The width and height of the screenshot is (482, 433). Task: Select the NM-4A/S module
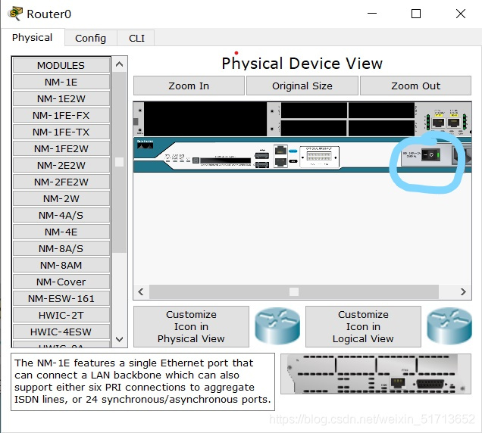61,215
